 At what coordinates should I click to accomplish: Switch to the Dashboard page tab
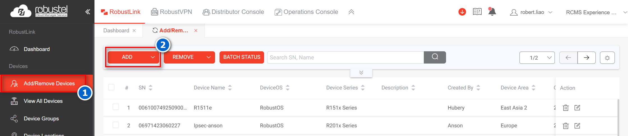point(116,31)
